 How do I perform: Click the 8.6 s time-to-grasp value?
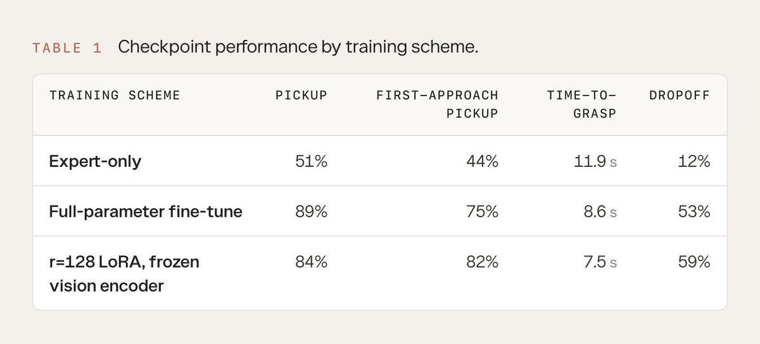pos(600,211)
